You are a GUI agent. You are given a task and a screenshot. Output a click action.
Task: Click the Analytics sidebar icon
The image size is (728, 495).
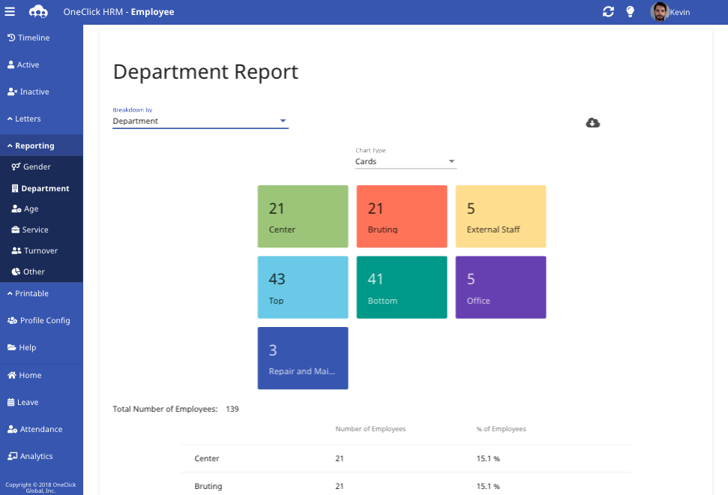click(x=10, y=455)
